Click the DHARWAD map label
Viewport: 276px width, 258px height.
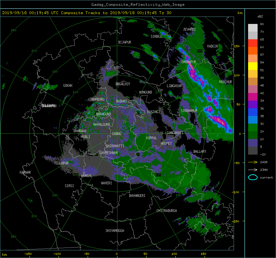[x=80, y=131]
